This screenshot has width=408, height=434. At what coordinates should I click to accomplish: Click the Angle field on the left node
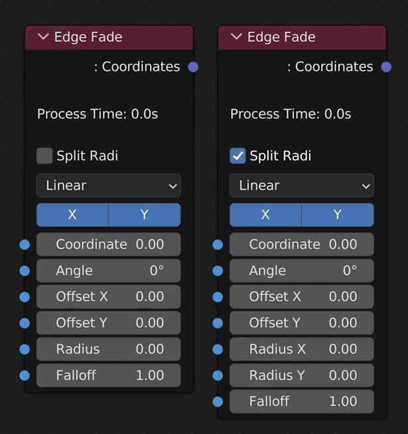(x=109, y=271)
